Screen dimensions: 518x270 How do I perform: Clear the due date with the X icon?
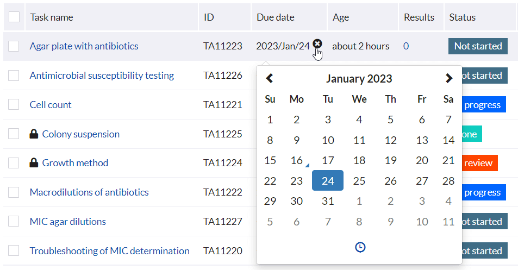tap(317, 45)
